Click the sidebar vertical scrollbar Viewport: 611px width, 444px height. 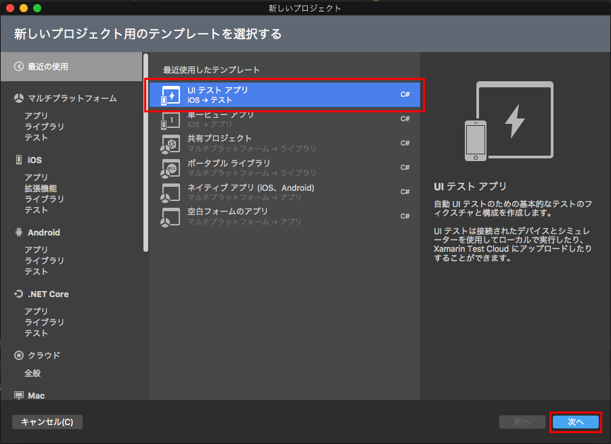tap(145, 153)
